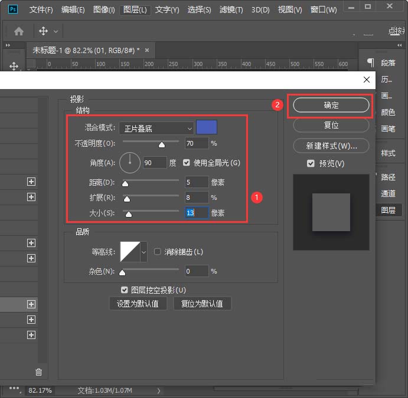
Task: Open status bar three-dots menu
Action: pyautogui.click(x=14, y=389)
